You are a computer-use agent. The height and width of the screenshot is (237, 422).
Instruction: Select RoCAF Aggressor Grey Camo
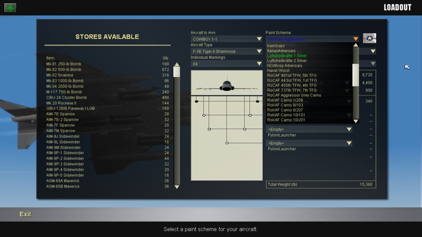(294, 95)
